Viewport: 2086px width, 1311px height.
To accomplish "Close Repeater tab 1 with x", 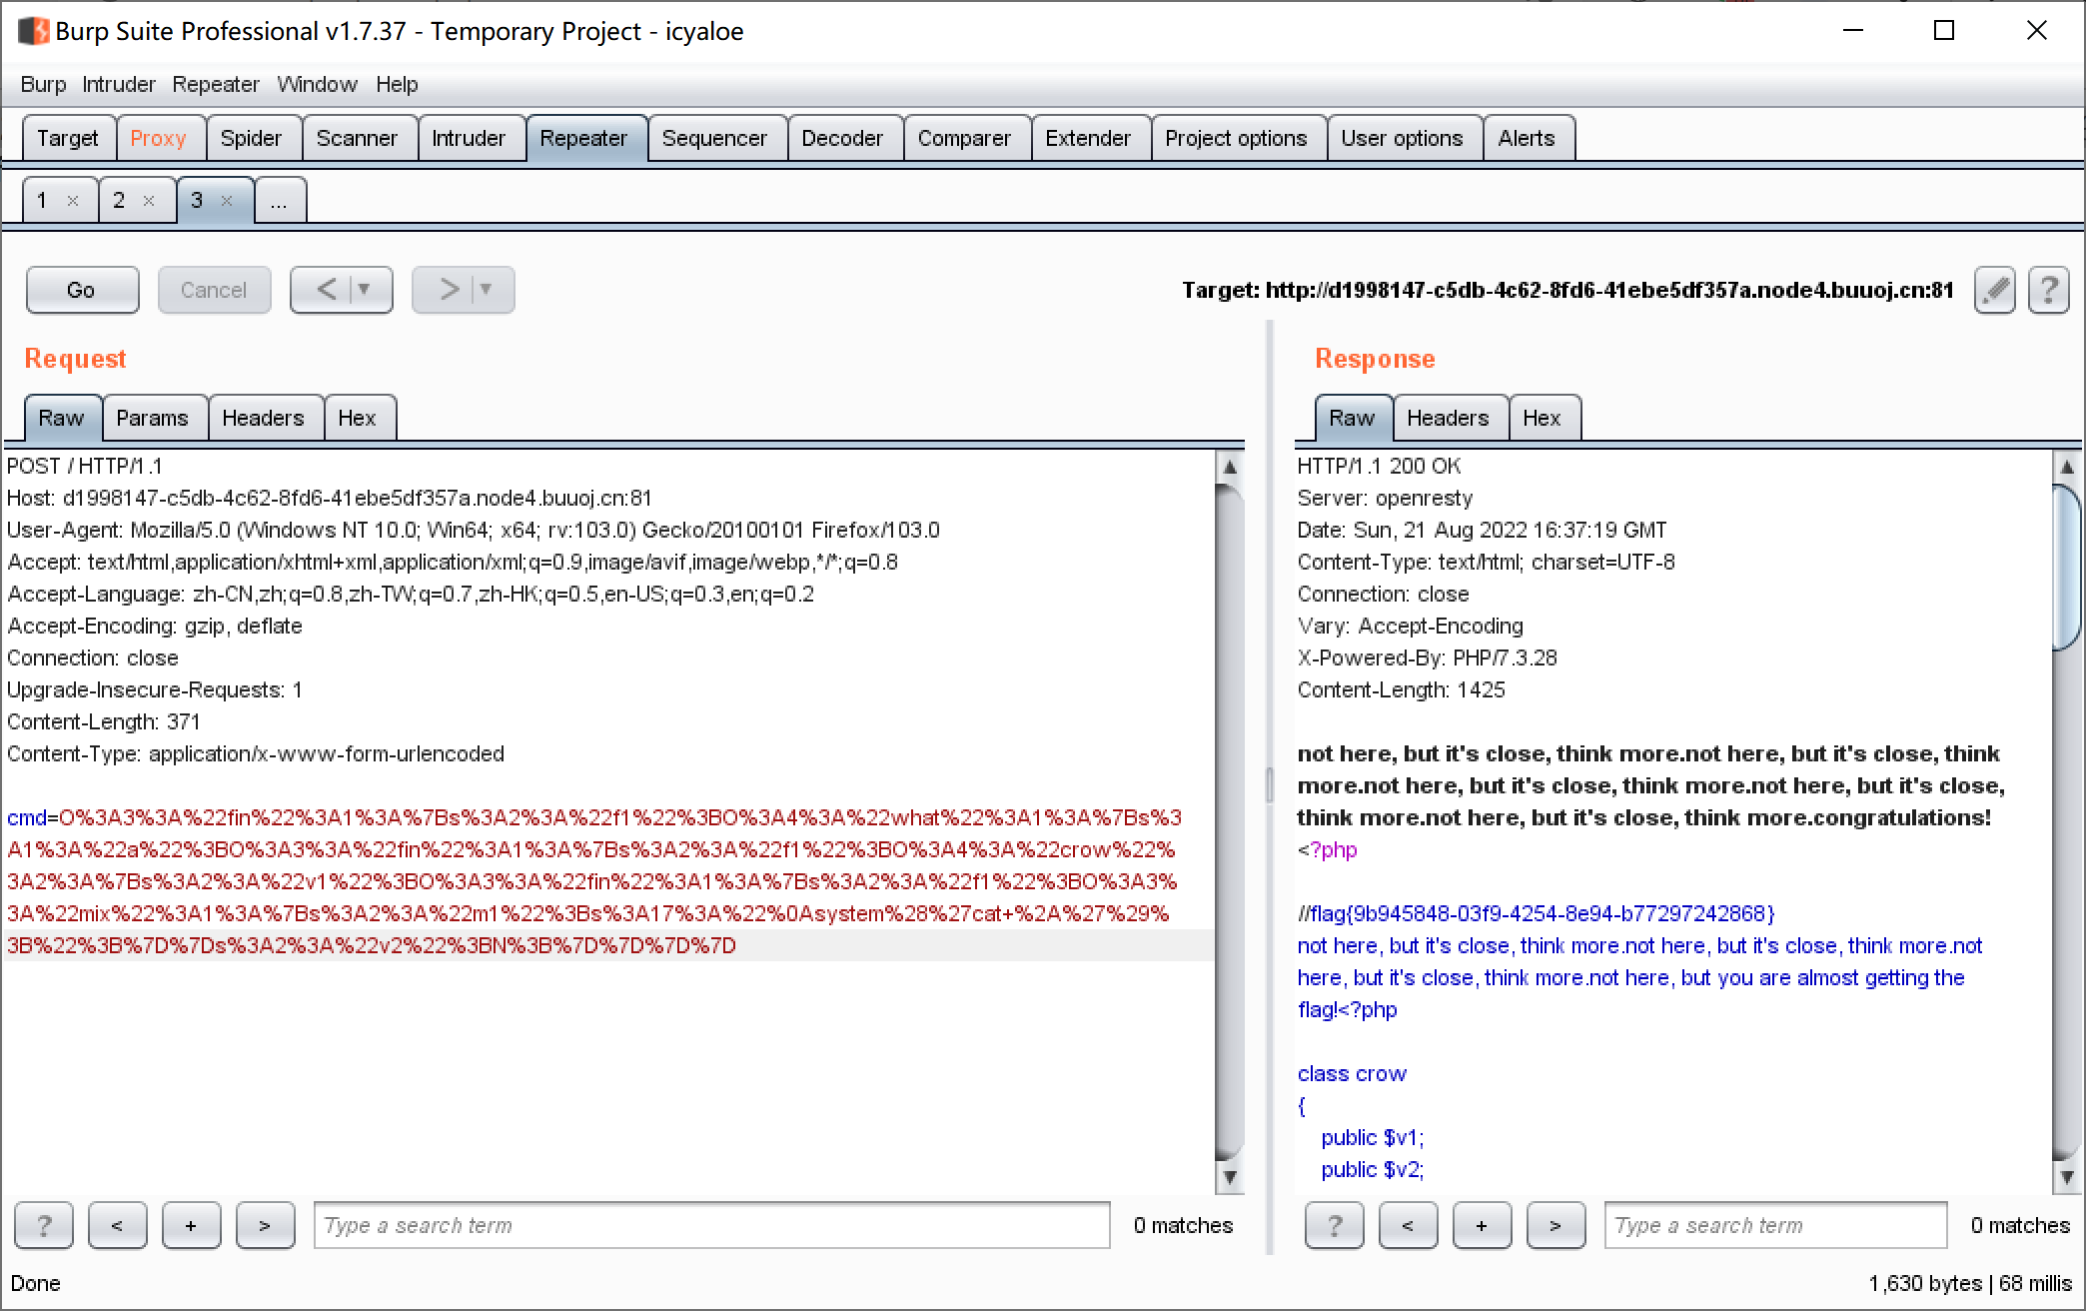I will (x=73, y=201).
